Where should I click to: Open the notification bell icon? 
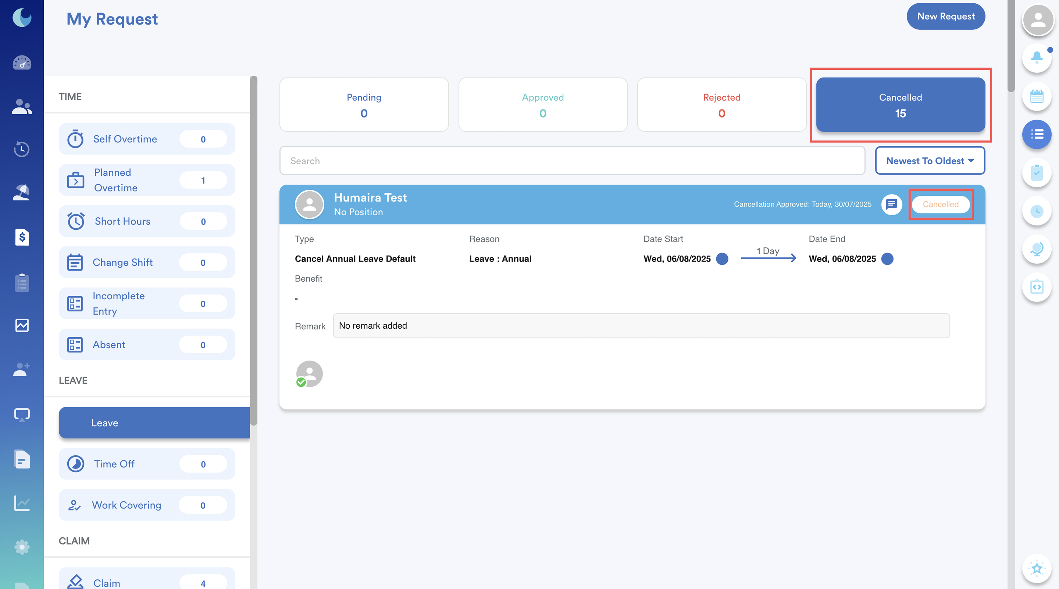[1037, 57]
